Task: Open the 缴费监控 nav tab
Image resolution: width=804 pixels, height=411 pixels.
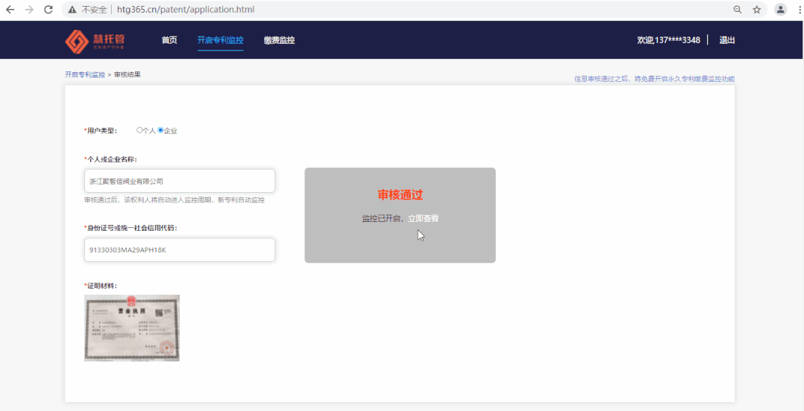Action: 280,40
